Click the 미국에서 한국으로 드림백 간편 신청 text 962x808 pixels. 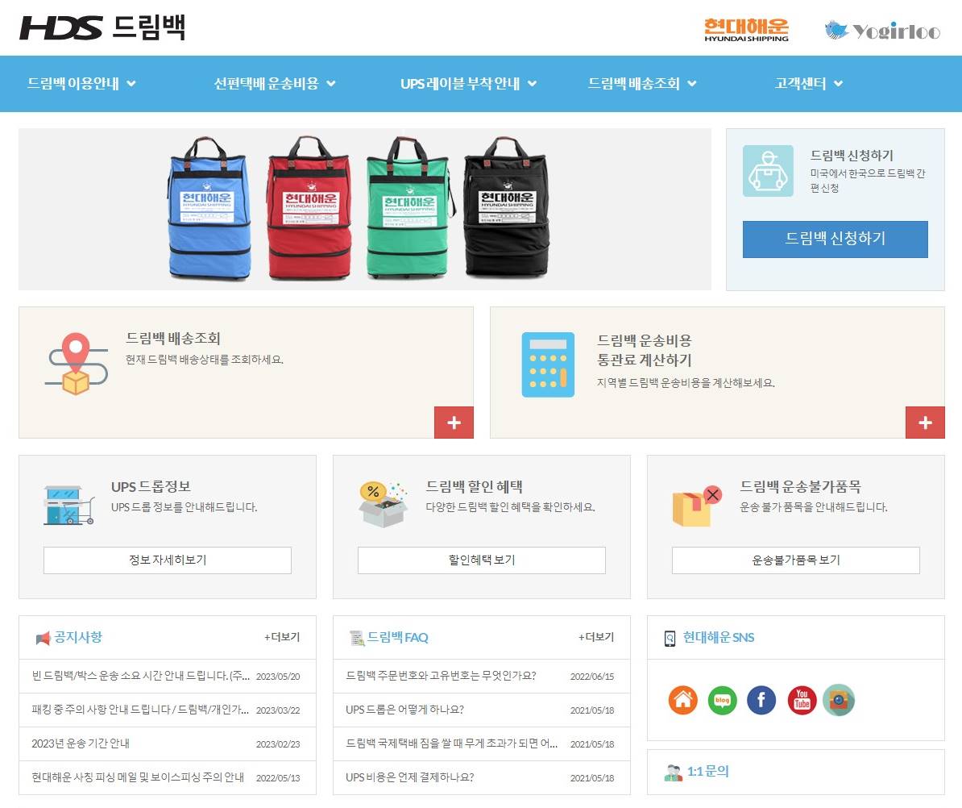[x=868, y=181]
